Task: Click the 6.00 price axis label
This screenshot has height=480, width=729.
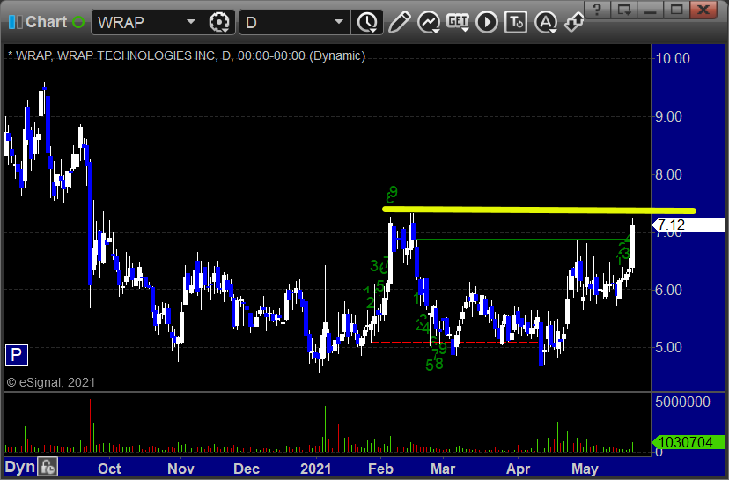Action: (668, 290)
